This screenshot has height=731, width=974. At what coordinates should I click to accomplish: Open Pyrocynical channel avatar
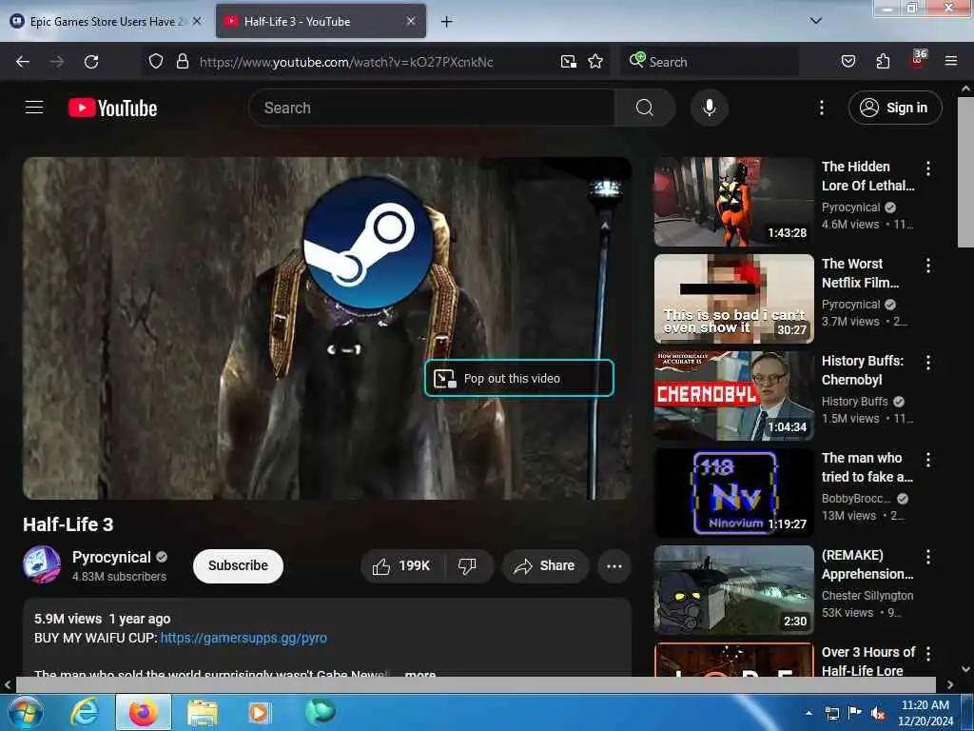point(42,564)
